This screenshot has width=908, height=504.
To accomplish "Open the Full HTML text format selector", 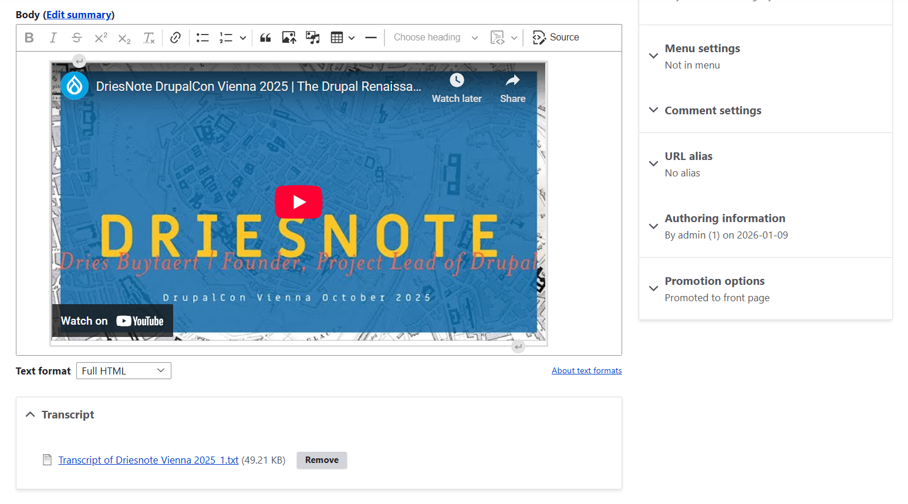I will pos(123,370).
